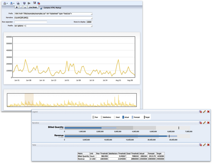The height and width of the screenshot is (163, 212).
Task: Focus the Postfix field with var options
Action: [53, 26]
